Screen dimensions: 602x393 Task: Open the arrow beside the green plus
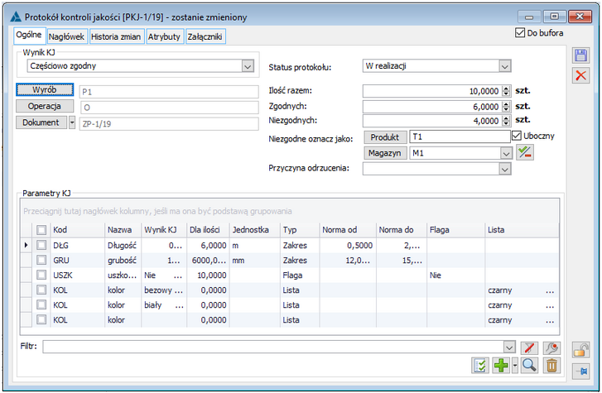(515, 366)
